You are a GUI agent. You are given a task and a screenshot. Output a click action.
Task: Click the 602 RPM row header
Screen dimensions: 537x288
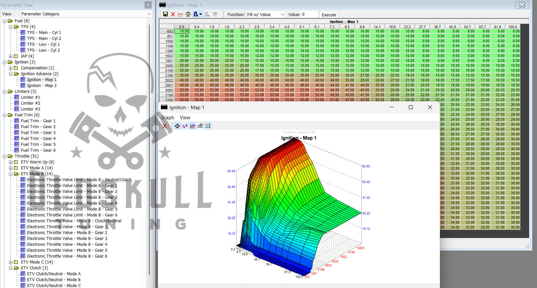point(167,31)
